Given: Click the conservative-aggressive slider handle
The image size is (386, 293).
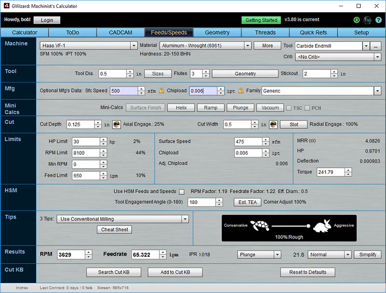Looking at the screenshot, I should [x=308, y=226].
